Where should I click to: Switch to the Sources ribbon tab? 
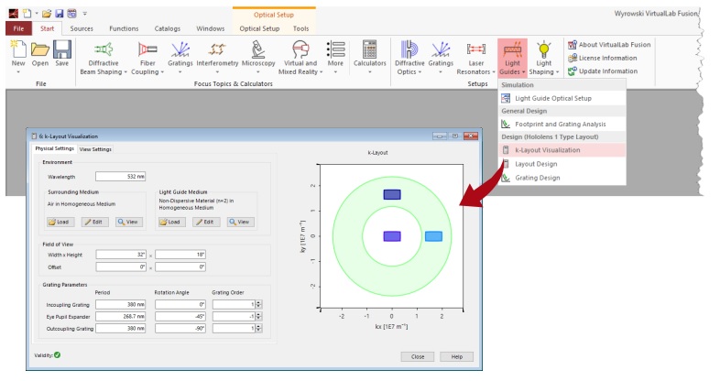[x=82, y=28]
